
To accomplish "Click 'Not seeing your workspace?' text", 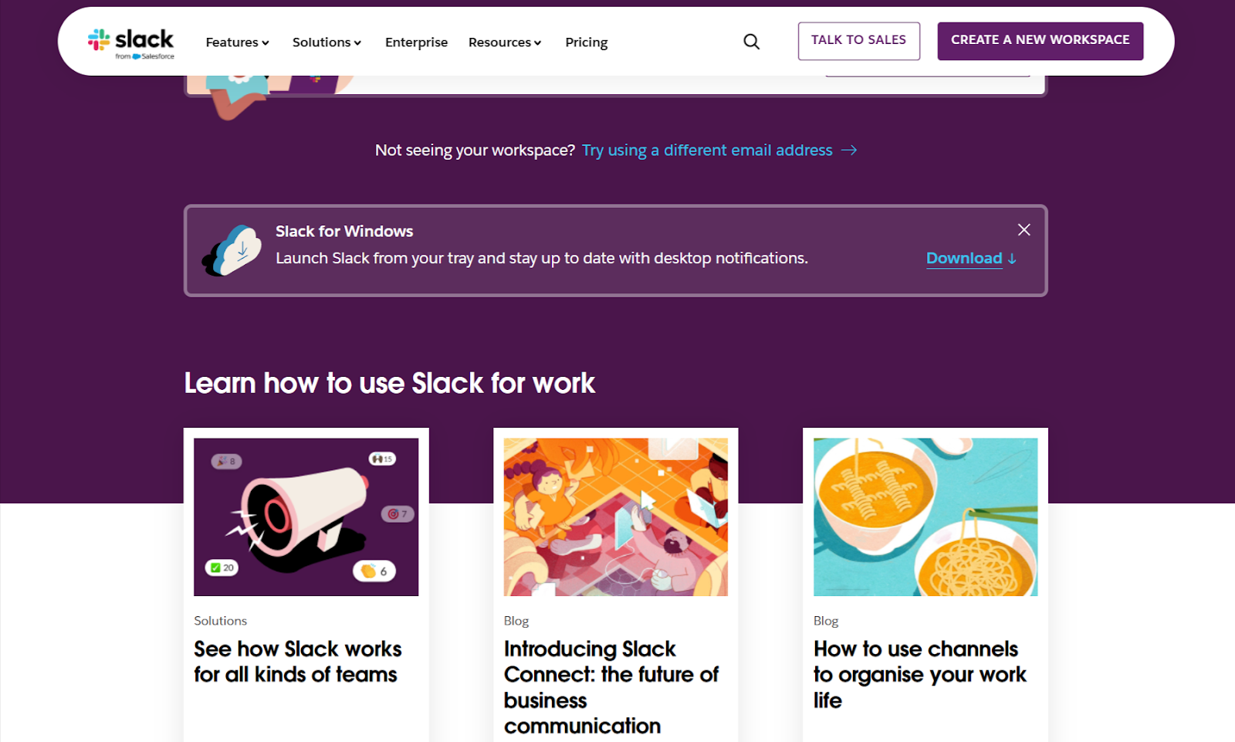I will (x=475, y=150).
